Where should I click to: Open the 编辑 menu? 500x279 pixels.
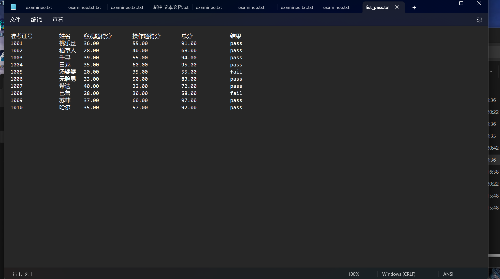tap(36, 20)
